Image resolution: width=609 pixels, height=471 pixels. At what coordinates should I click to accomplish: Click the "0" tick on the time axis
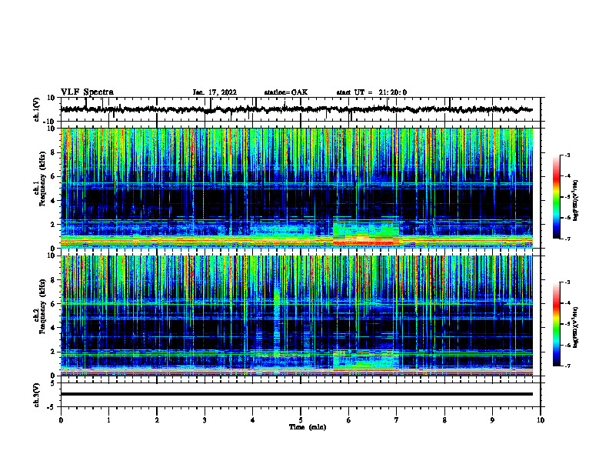pos(61,420)
